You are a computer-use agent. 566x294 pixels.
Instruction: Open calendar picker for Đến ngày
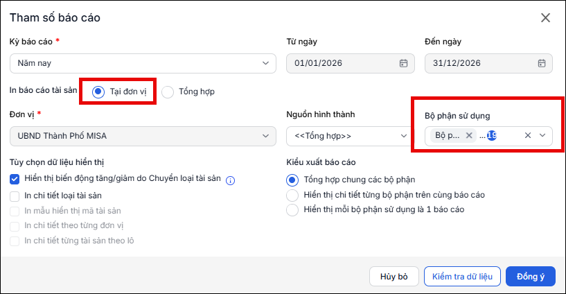(542, 63)
